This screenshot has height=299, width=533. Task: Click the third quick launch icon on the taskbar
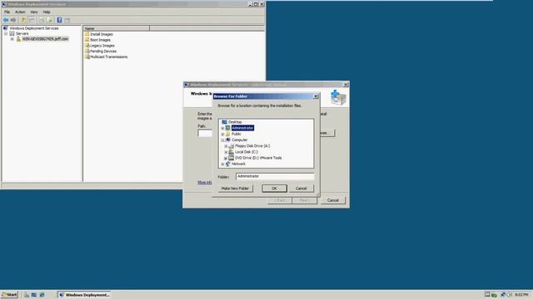[42, 295]
